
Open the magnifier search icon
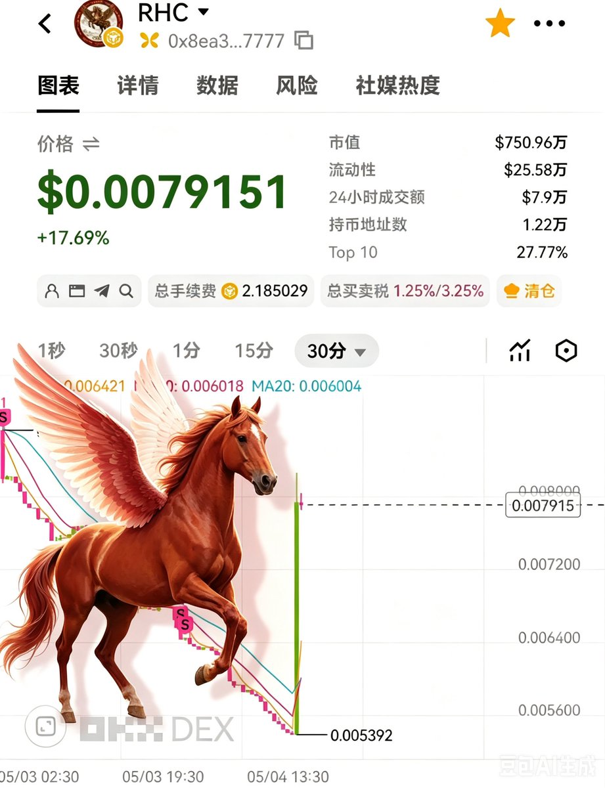126,291
